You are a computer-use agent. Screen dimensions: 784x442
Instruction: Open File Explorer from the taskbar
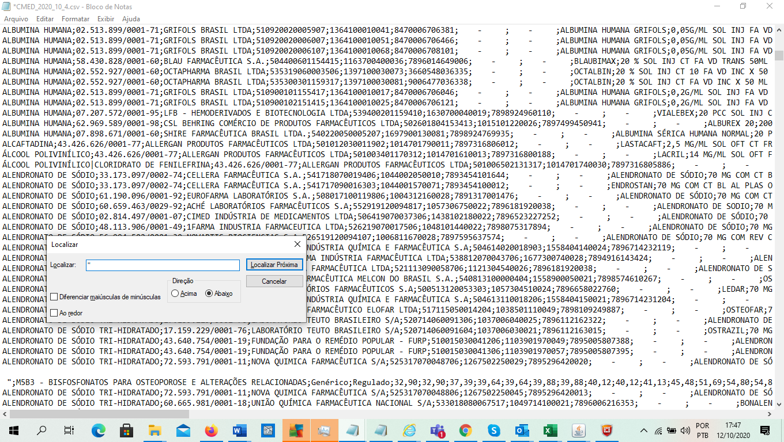point(154,430)
